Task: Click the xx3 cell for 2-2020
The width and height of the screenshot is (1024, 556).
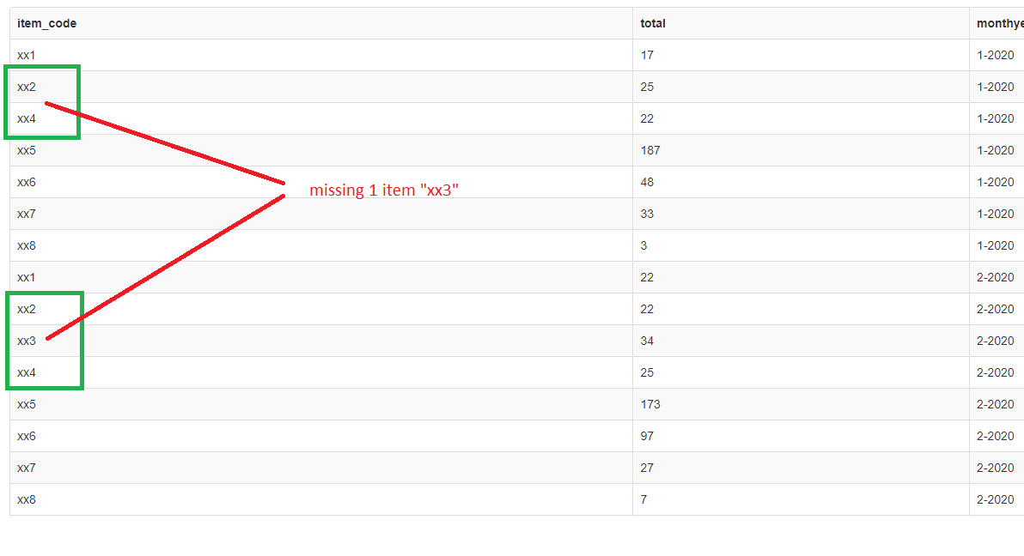Action: [x=27, y=341]
